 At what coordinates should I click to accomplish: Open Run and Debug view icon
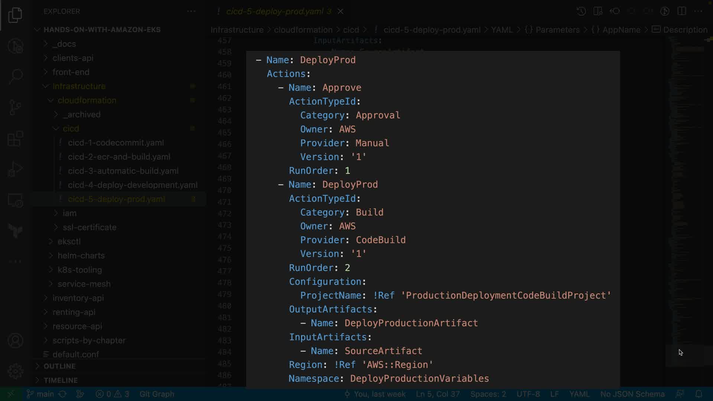[x=15, y=169]
